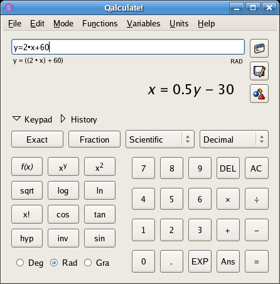Click the minus − button
280x284 pixels.
(257, 230)
